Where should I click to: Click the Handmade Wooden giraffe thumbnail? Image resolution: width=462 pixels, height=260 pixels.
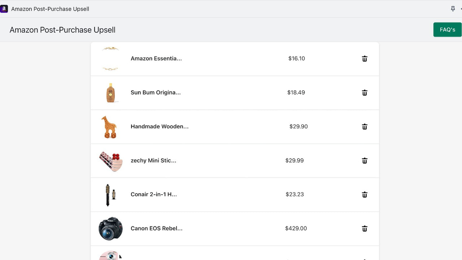[x=110, y=126]
